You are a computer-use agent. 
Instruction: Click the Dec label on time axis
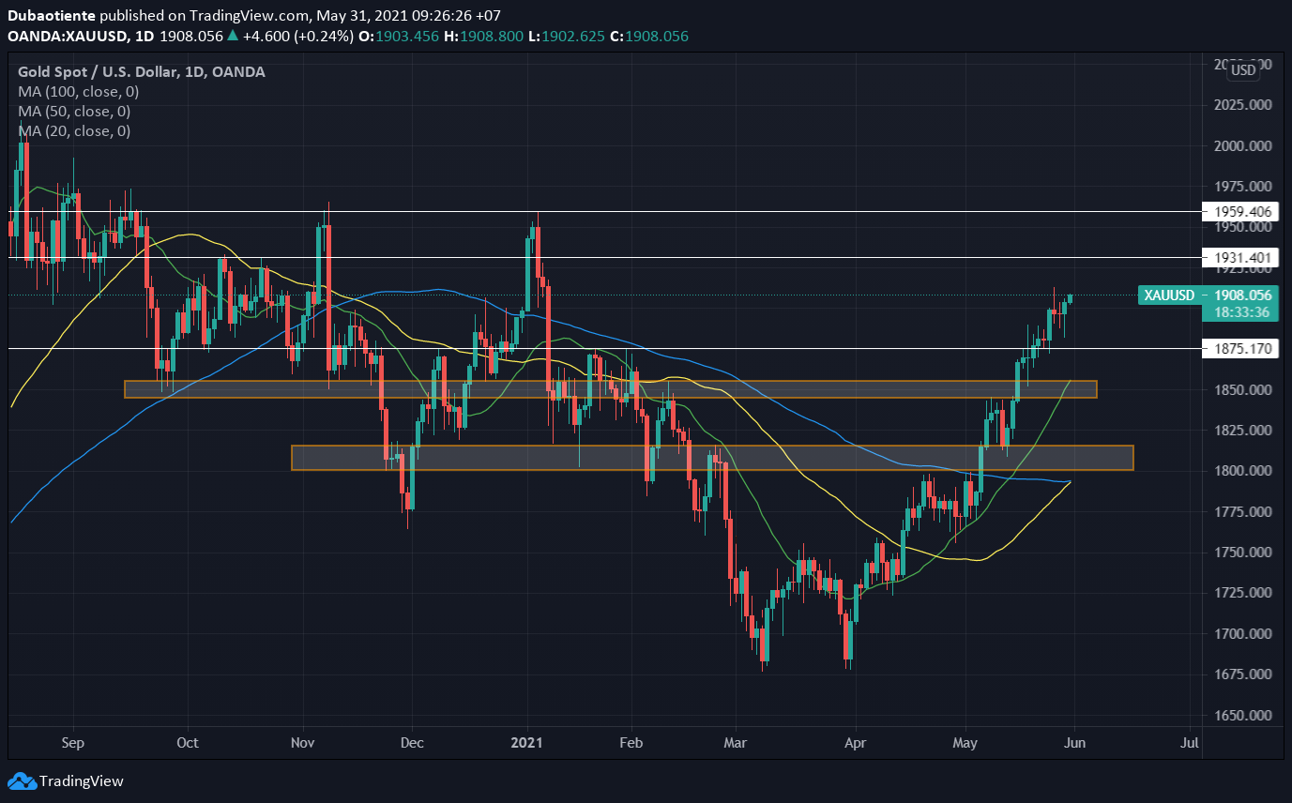tap(412, 743)
